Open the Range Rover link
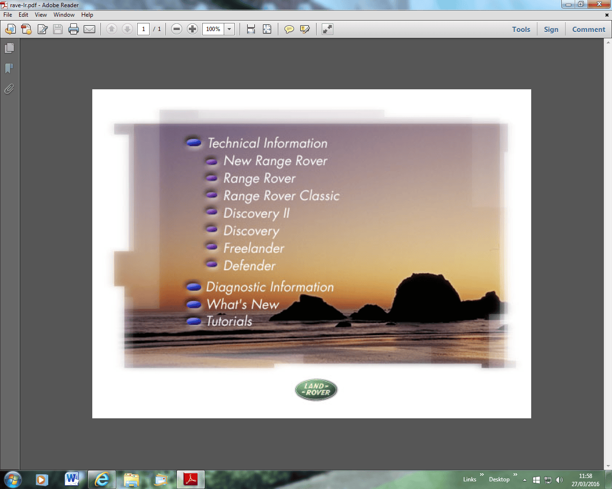The width and height of the screenshot is (612, 489). pyautogui.click(x=260, y=179)
